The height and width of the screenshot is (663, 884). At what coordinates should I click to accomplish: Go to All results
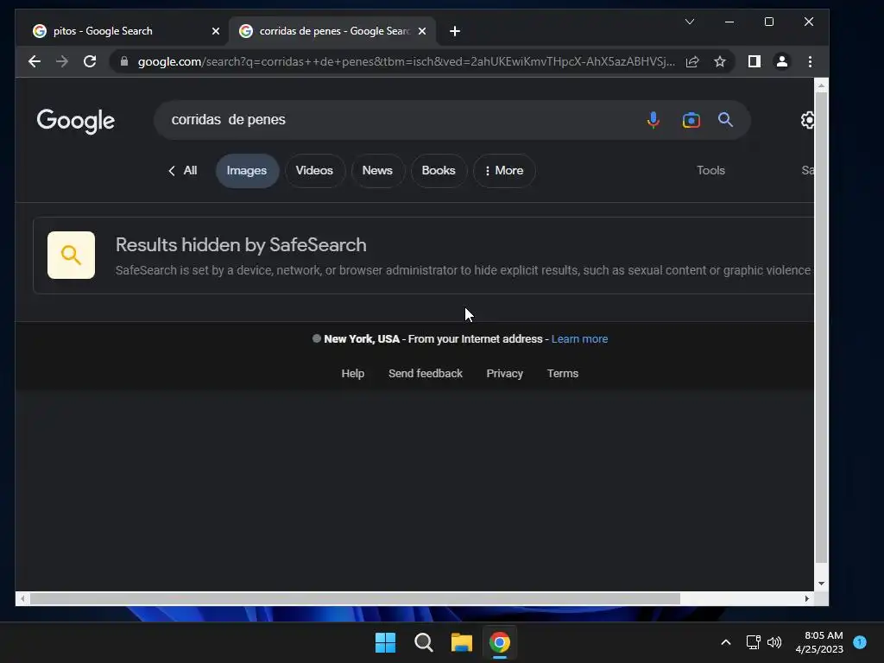pos(183,170)
